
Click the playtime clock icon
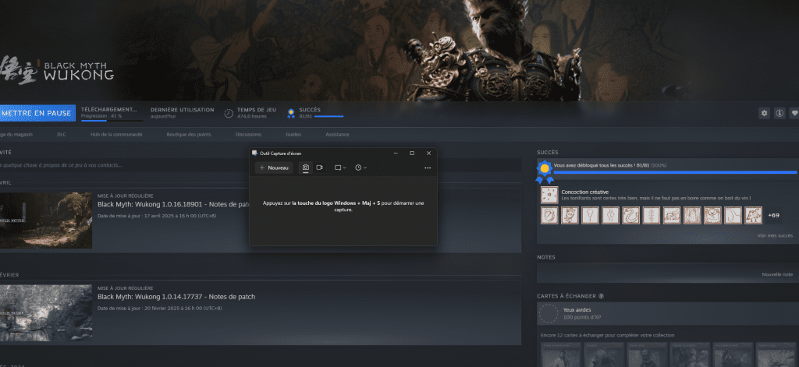[229, 113]
